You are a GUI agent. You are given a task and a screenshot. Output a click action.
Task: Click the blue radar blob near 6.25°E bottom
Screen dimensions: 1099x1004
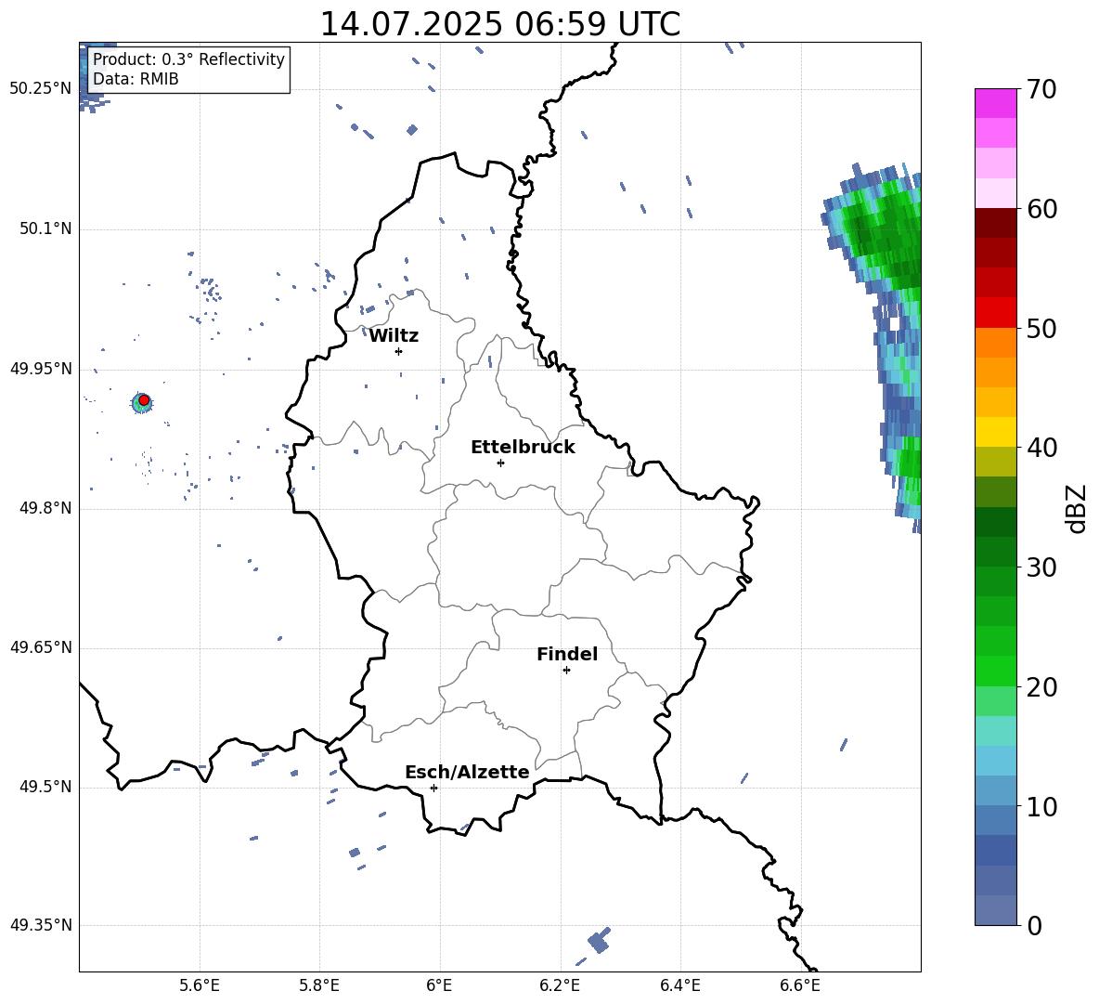600,940
